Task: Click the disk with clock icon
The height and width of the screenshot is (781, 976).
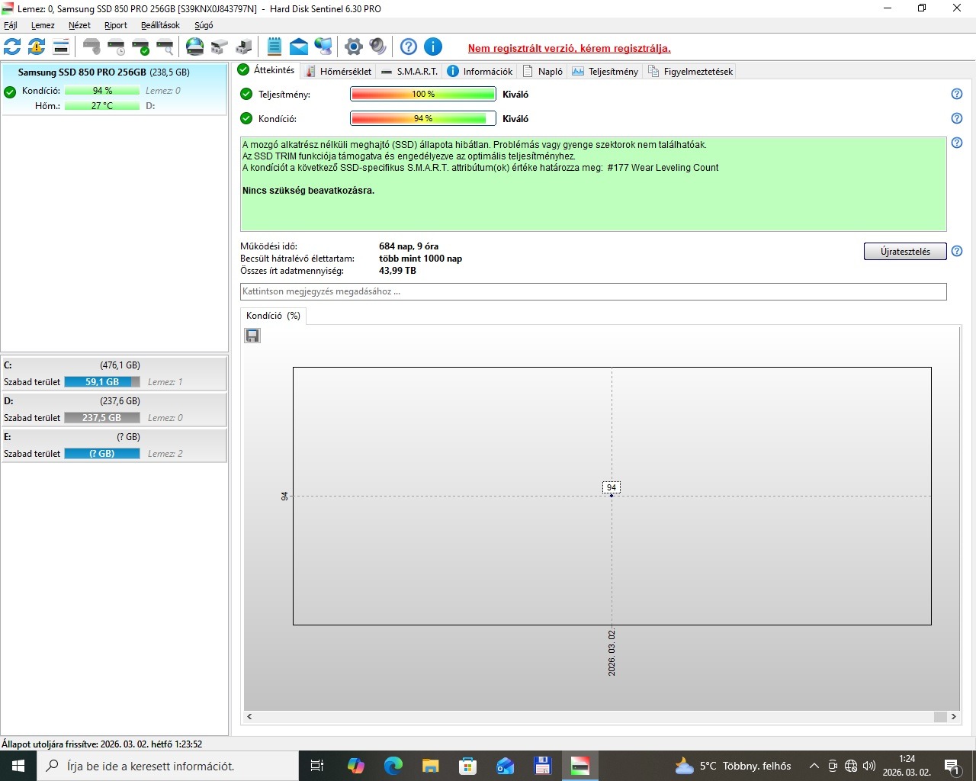Action: click(116, 47)
